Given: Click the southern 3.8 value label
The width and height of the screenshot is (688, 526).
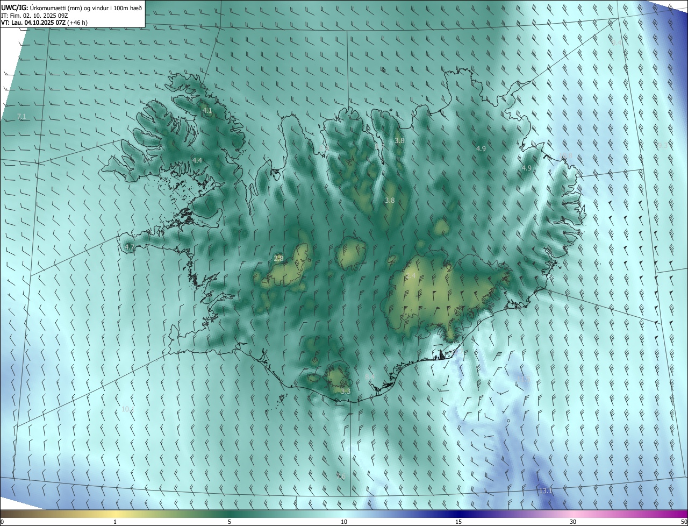Looking at the screenshot, I should click(390, 200).
